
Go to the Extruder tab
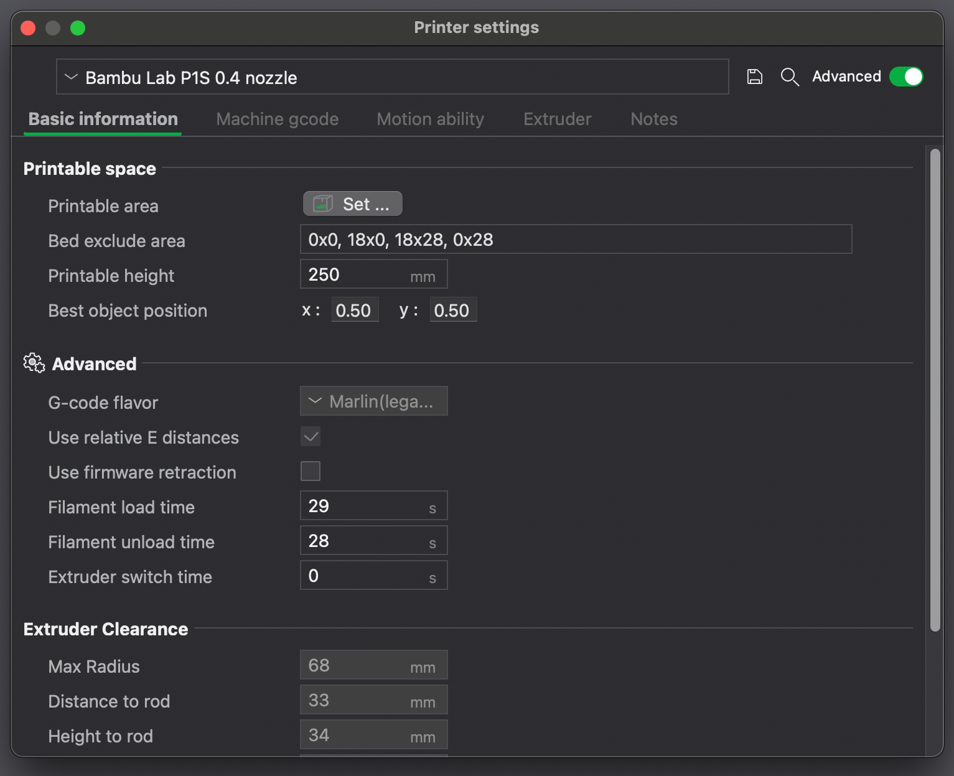click(558, 119)
